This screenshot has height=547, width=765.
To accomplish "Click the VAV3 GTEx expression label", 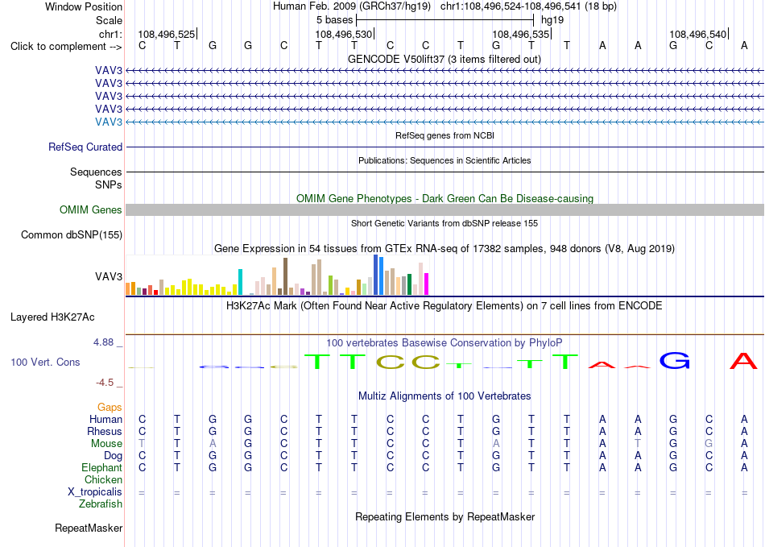I will [109, 276].
